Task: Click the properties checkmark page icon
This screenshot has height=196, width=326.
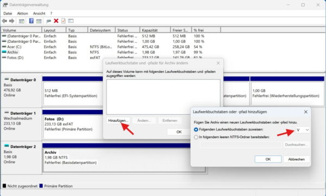Action: tap(64, 21)
